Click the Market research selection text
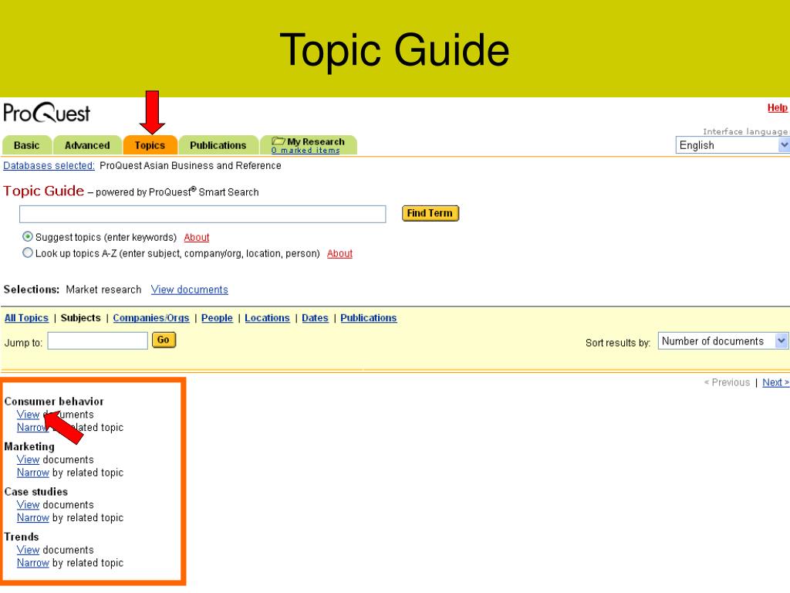The height and width of the screenshot is (593, 790). (104, 290)
